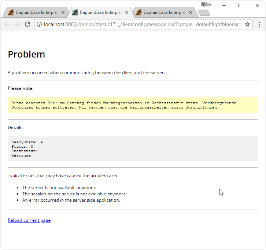Close the third CaptainCasa tab
This screenshot has width=266, height=250.
191,12
